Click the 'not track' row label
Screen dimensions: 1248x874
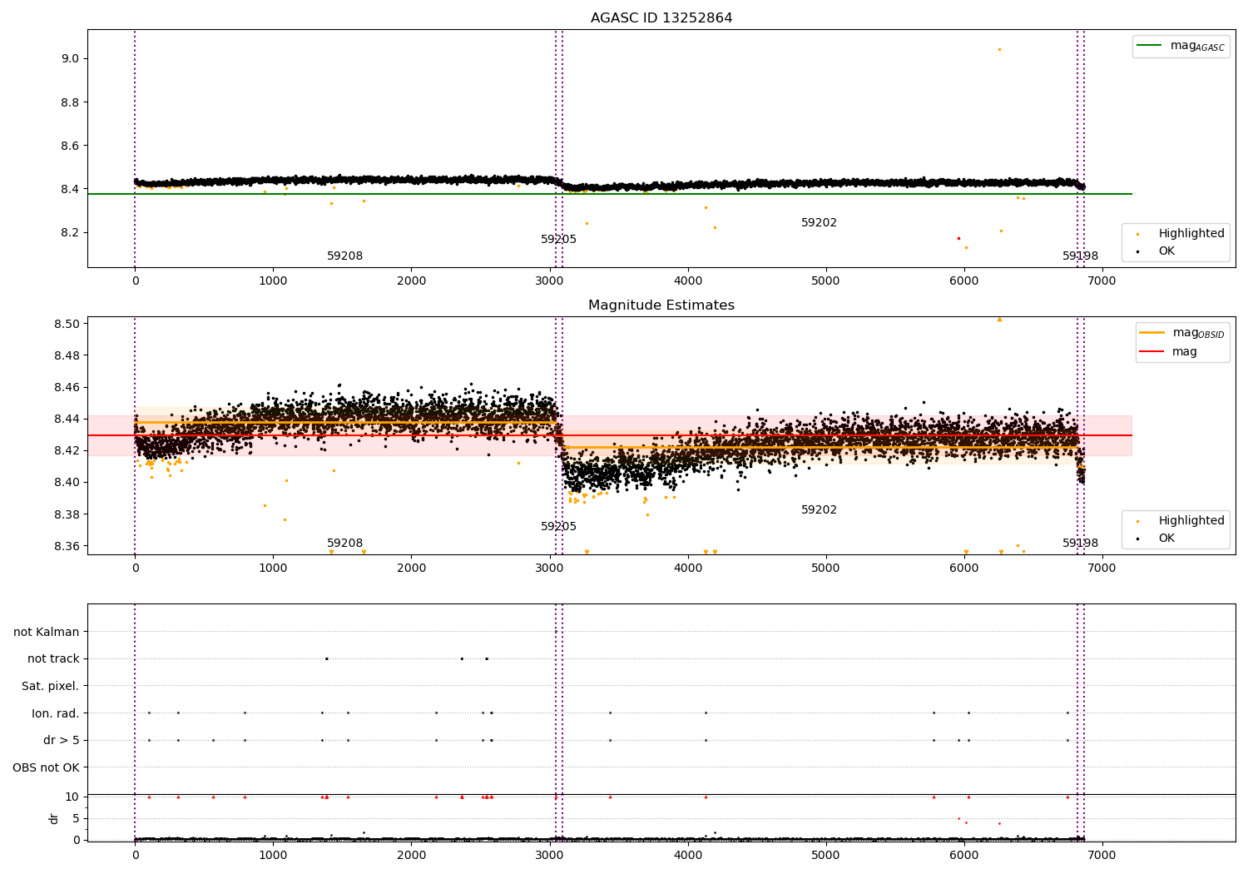(53, 659)
